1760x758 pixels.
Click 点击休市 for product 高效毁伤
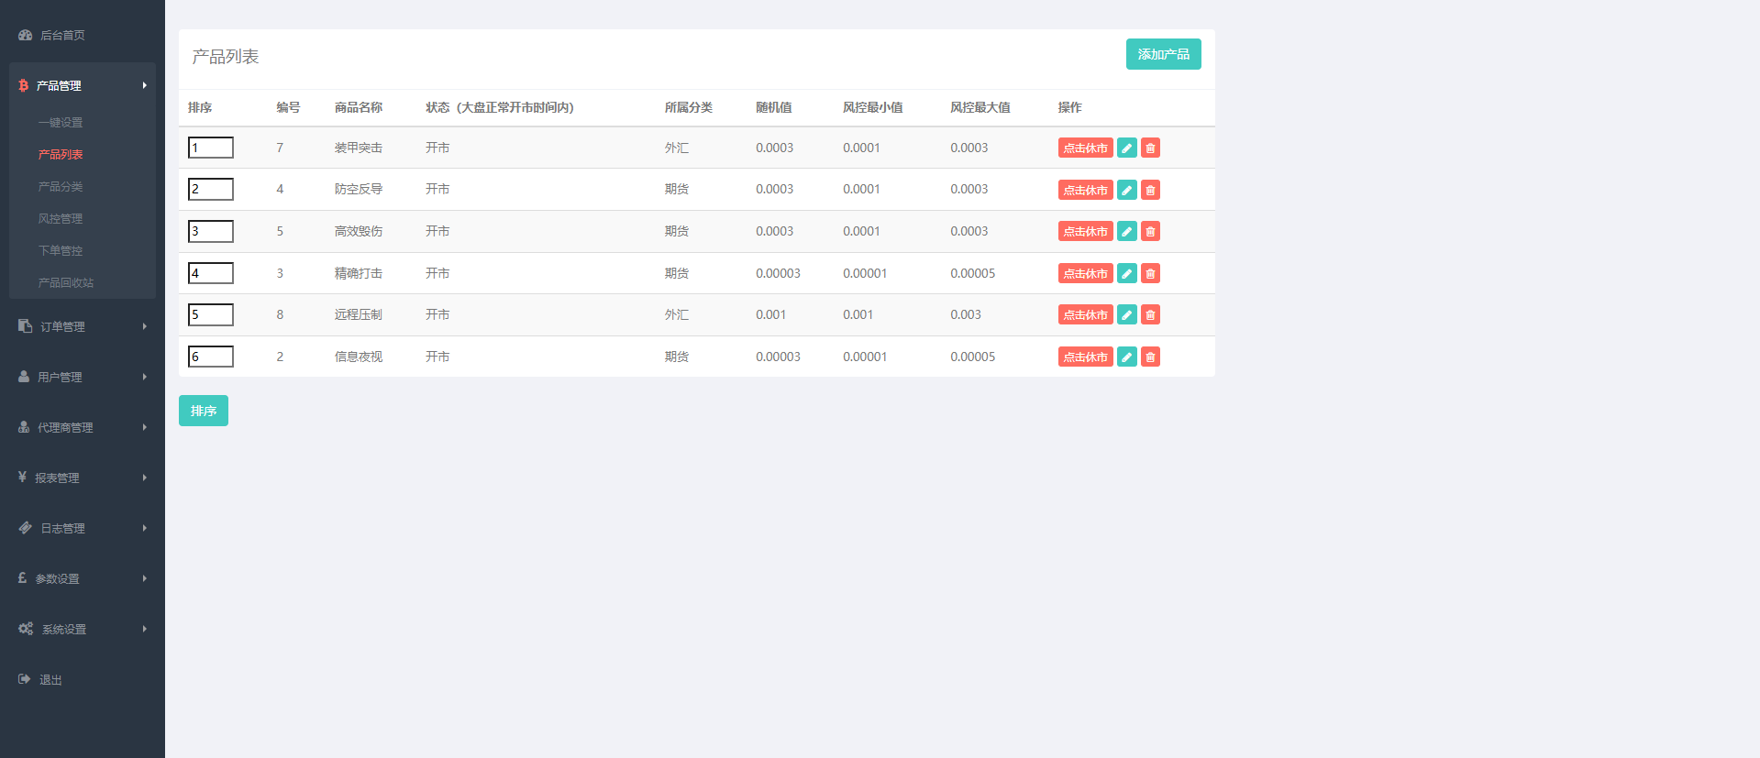tap(1085, 231)
